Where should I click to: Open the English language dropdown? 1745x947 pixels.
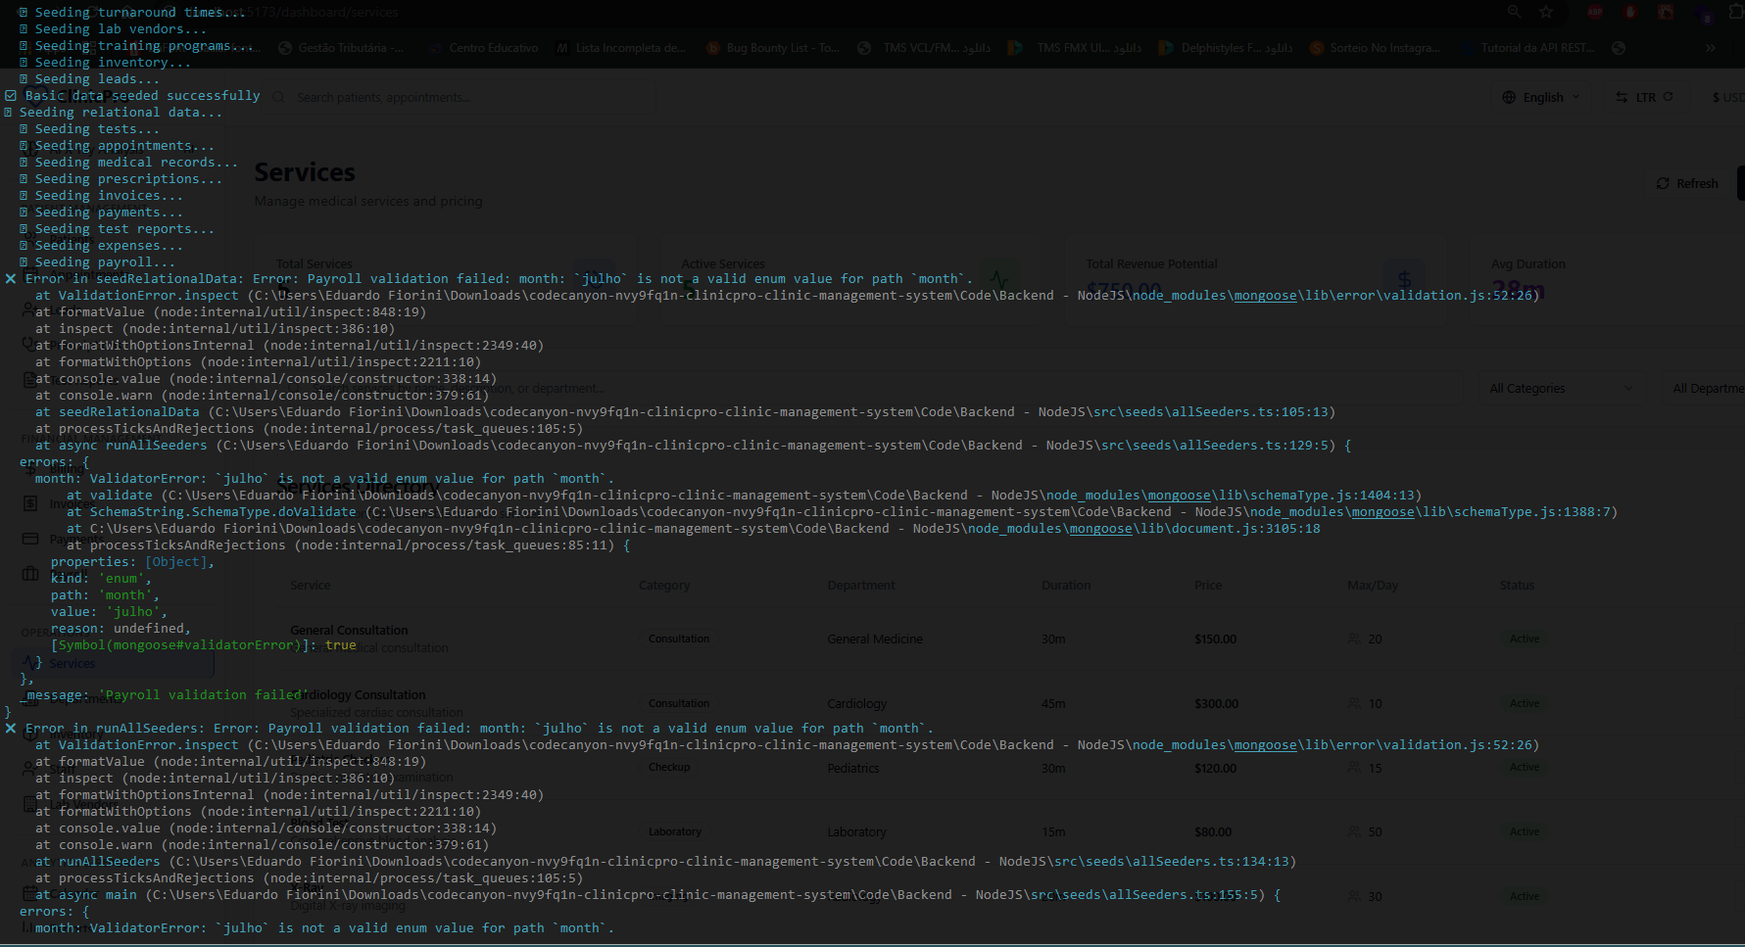(x=1541, y=97)
